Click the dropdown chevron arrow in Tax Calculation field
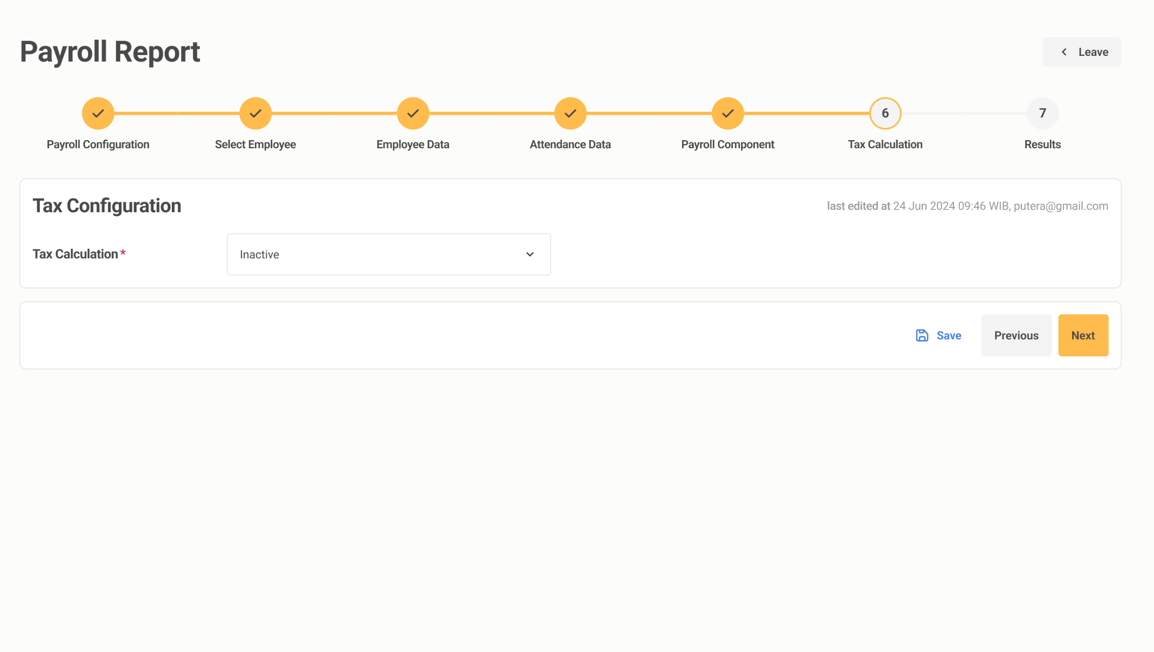Image resolution: width=1154 pixels, height=652 pixels. coord(530,254)
